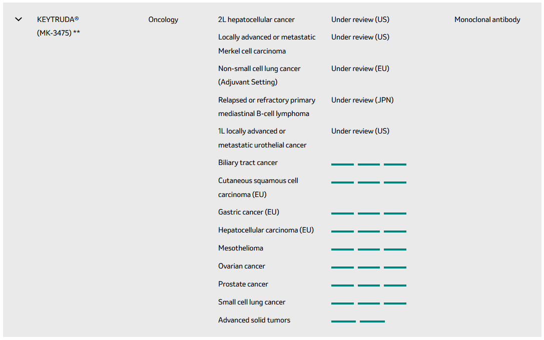Click Under review (EU) status text
544x340 pixels.
[360, 68]
